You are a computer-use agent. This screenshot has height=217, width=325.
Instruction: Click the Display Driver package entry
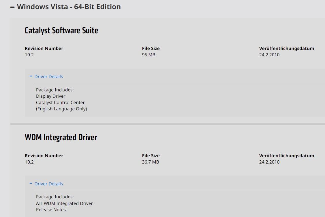(51, 96)
